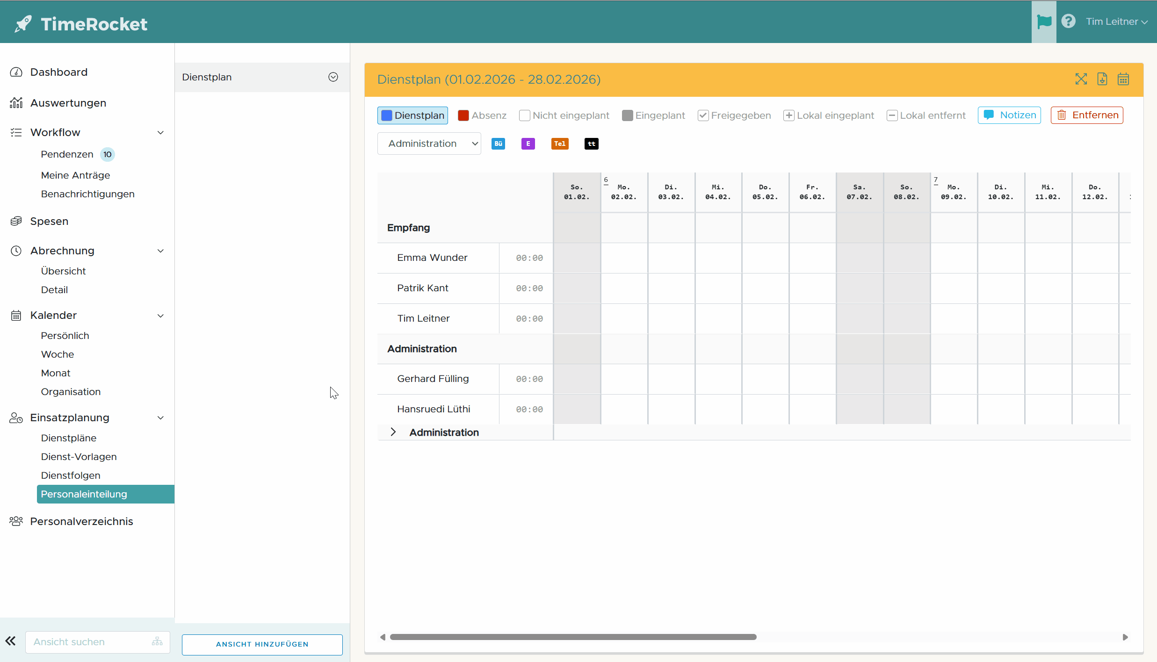The width and height of the screenshot is (1157, 662).
Task: Click the fullscreen expand icon
Action: tap(1081, 79)
